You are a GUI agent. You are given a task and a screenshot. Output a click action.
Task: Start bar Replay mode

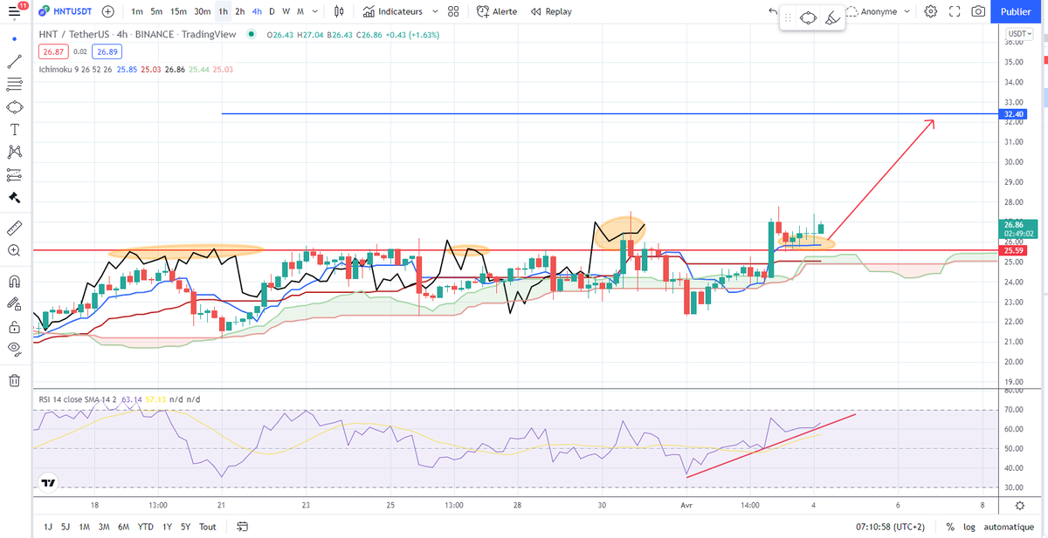point(552,12)
